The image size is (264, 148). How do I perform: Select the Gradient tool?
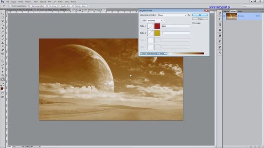coord(2,54)
